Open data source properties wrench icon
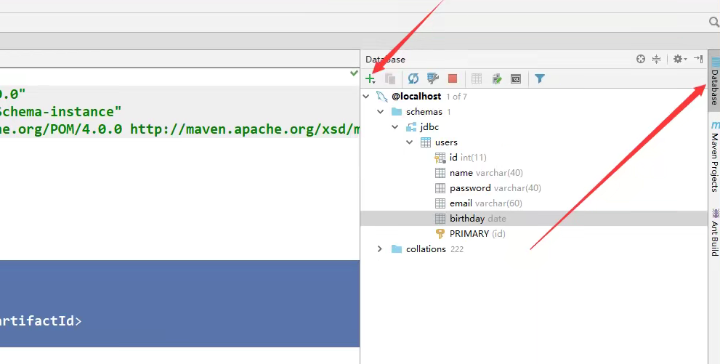Viewport: 720px width, 364px height. (x=432, y=79)
